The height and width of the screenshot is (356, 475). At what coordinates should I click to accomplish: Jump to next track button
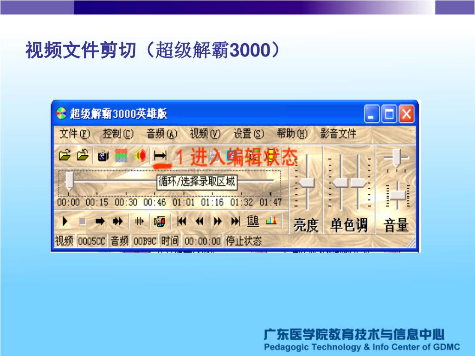[x=235, y=222]
